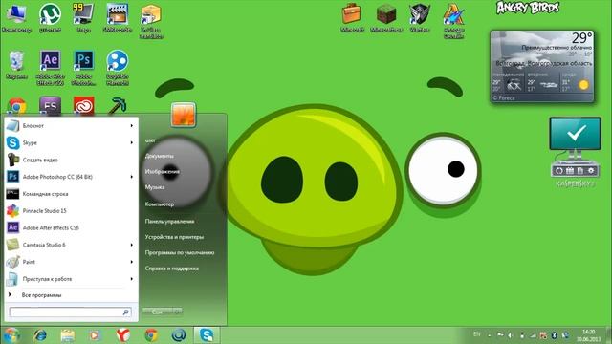Open the Foreca link in the weather gadget
Viewport: 612px width, 344px height.
click(x=504, y=97)
